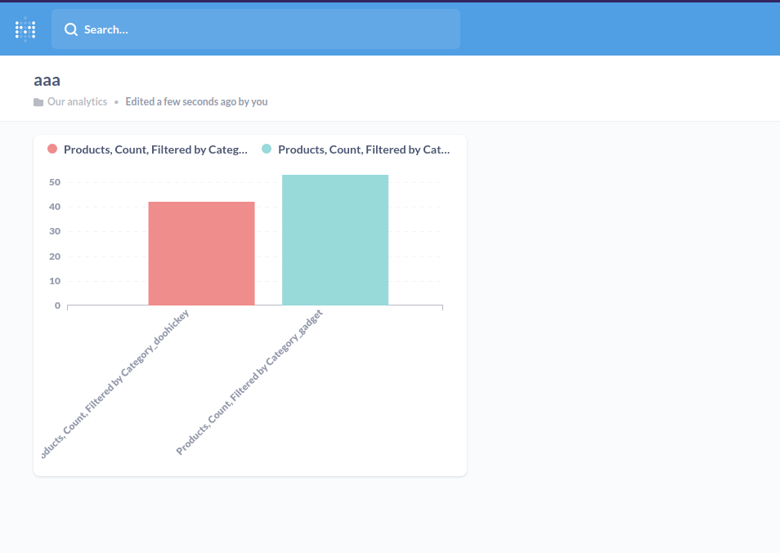Select the dashboard title 'aaa'

pos(46,80)
